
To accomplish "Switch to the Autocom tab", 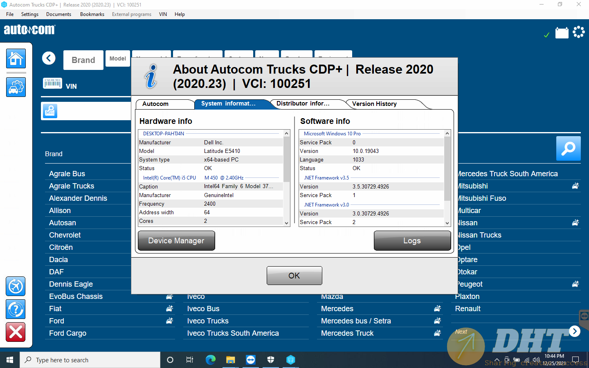I will point(155,104).
